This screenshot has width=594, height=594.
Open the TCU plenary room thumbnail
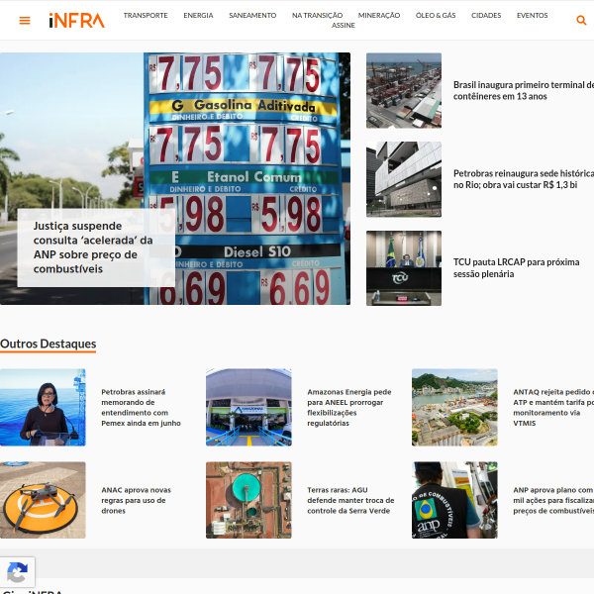pyautogui.click(x=404, y=268)
